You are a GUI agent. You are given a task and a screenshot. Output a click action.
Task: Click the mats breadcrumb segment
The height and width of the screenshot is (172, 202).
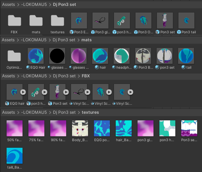click(x=86, y=40)
